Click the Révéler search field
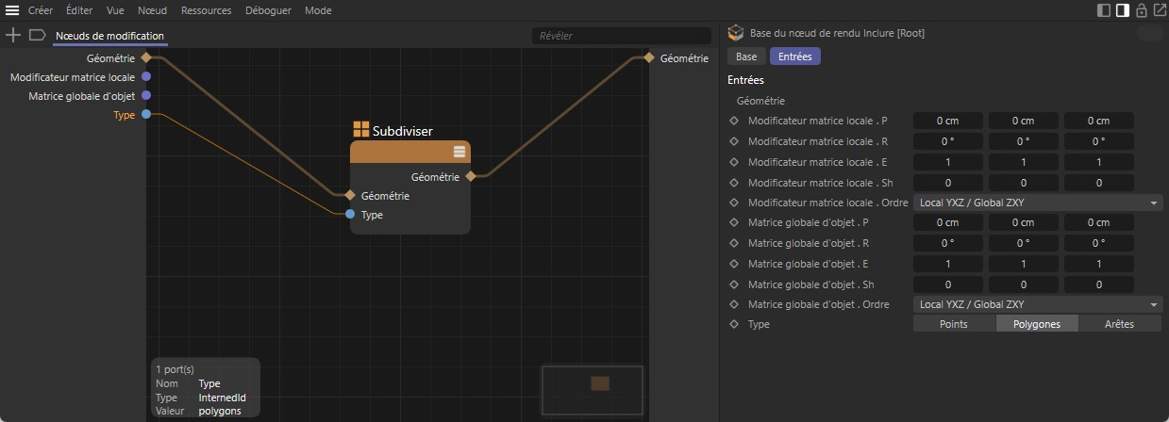 (621, 36)
